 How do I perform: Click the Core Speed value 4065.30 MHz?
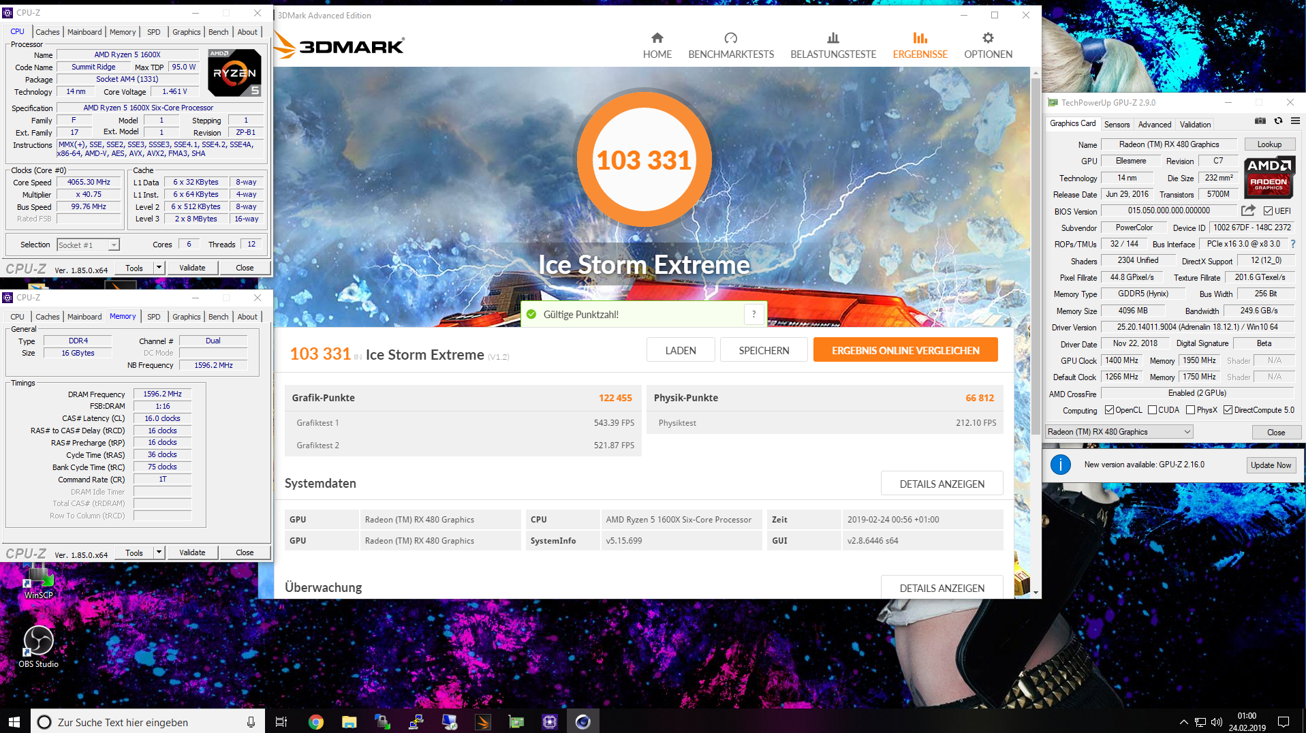pyautogui.click(x=89, y=183)
